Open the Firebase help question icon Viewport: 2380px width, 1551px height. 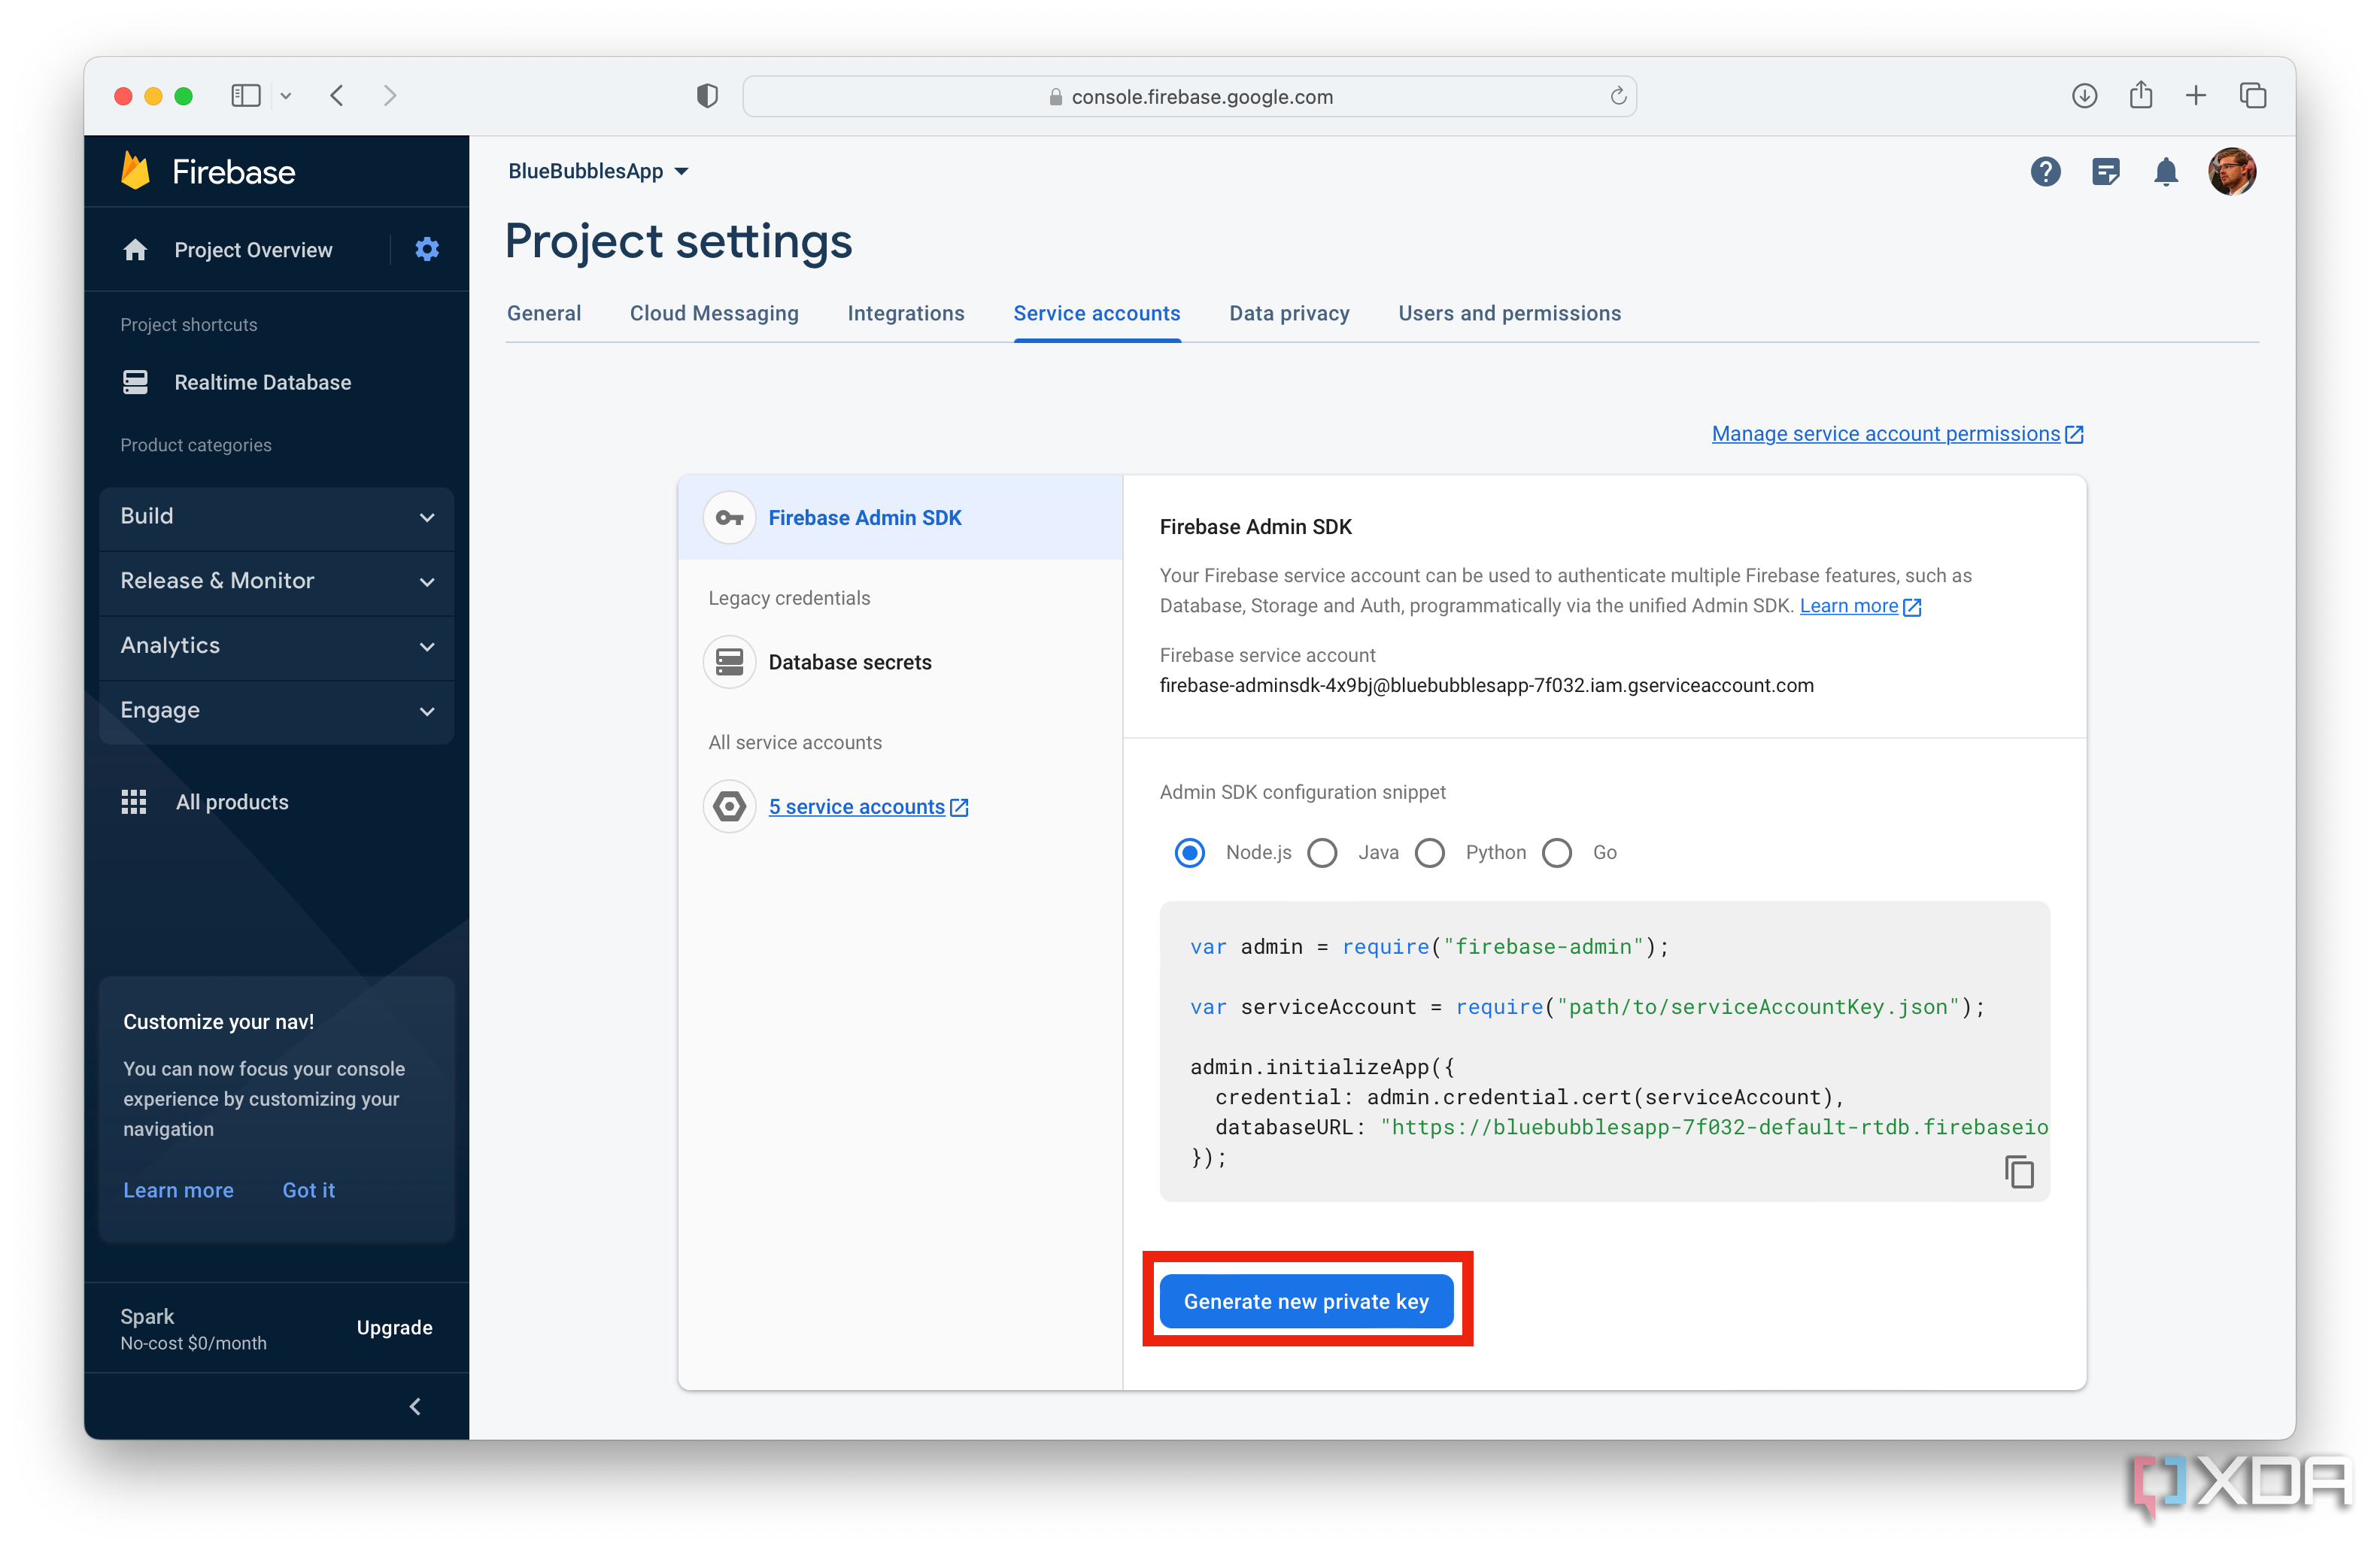point(2045,172)
